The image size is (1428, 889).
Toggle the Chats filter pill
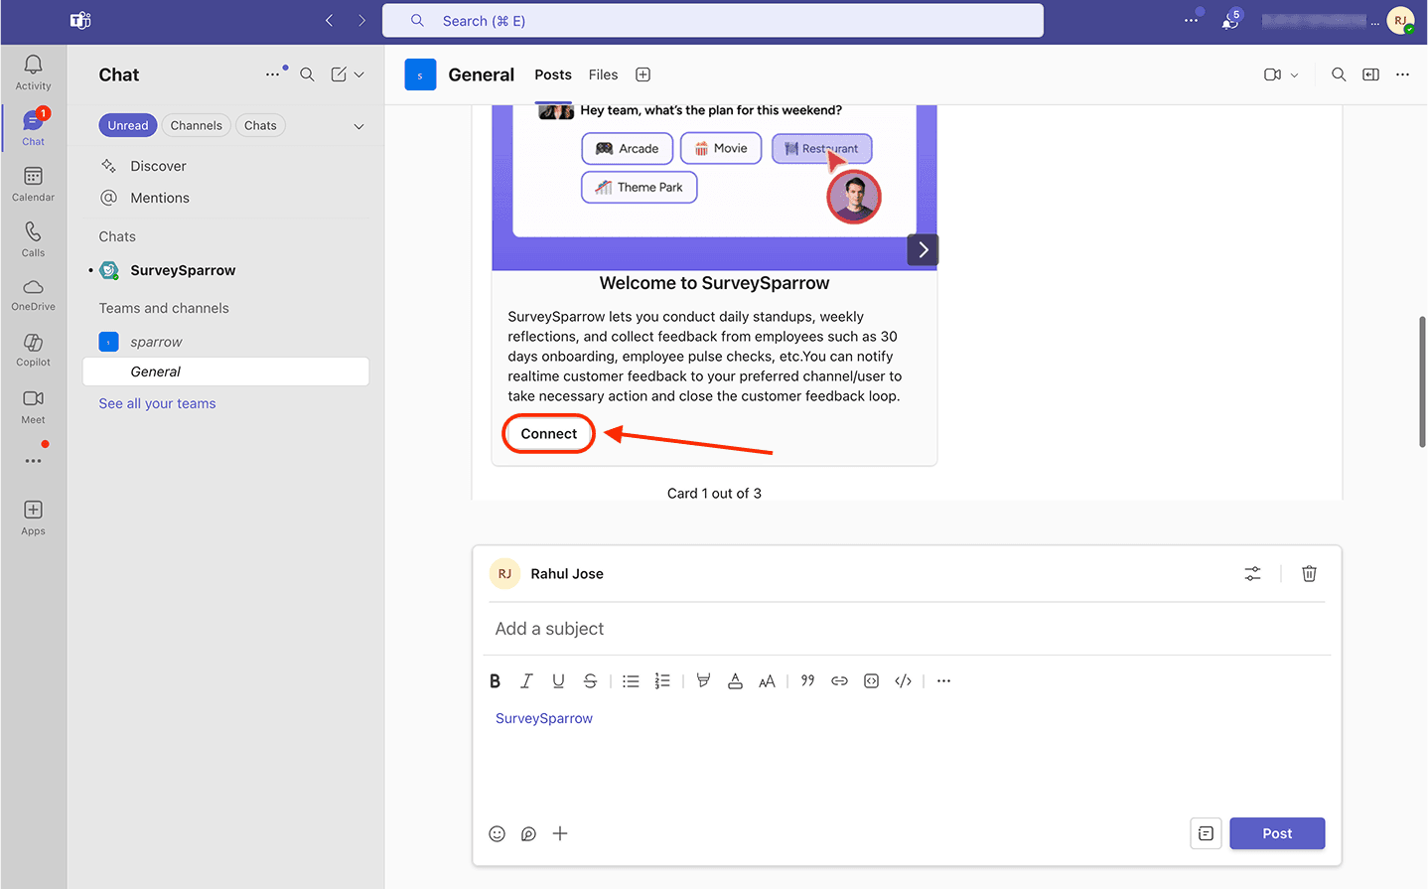tap(260, 125)
